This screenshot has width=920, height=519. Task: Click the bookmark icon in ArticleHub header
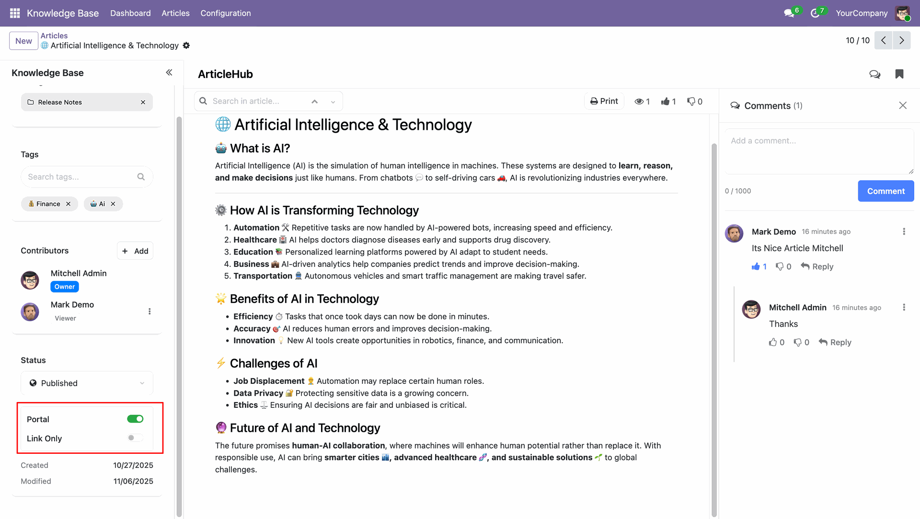click(899, 74)
